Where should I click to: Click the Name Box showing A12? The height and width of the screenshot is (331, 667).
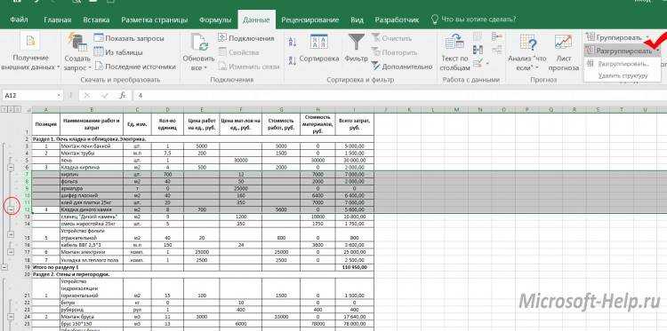click(x=28, y=96)
